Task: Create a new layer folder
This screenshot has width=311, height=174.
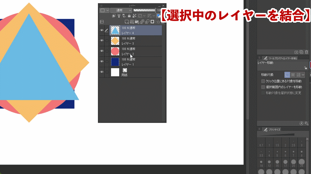Action: coord(137,22)
